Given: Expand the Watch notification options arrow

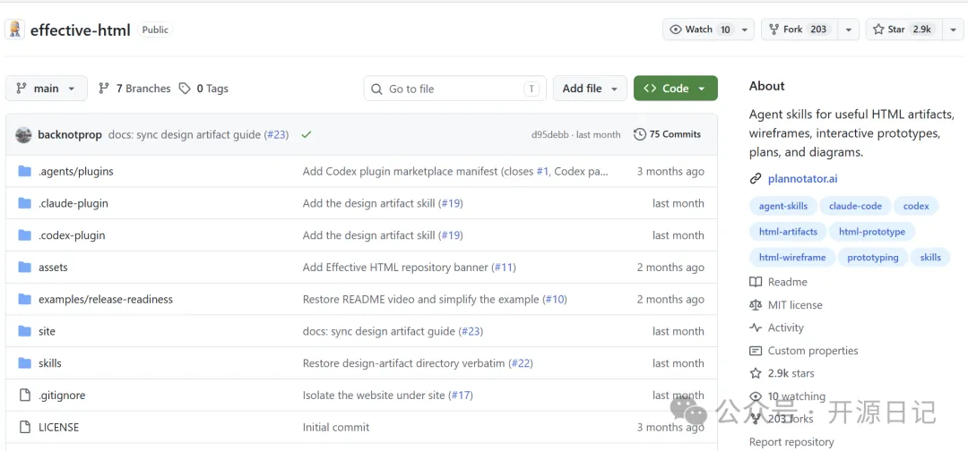Looking at the screenshot, I should click(x=745, y=30).
